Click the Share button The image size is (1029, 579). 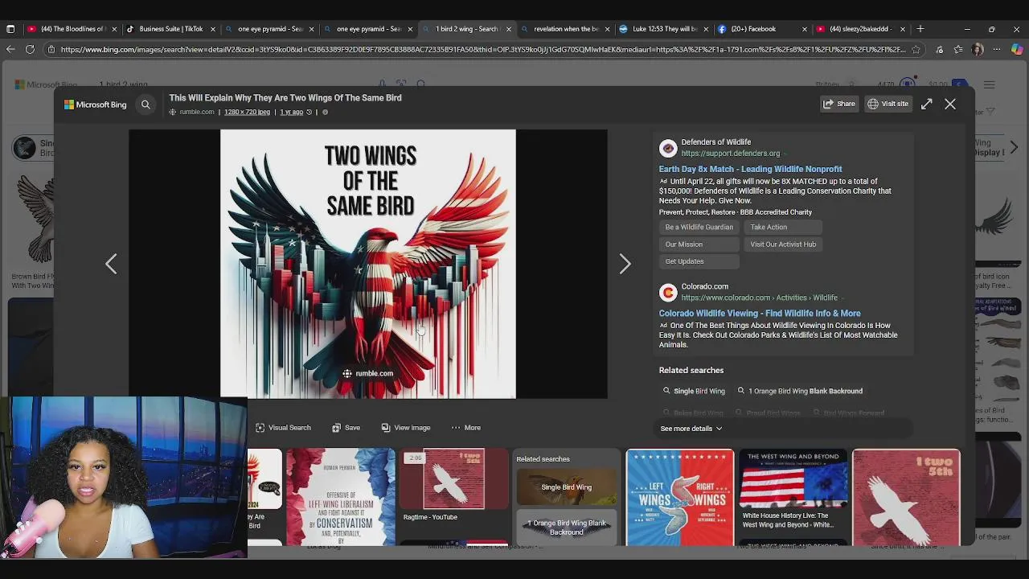[x=839, y=104]
